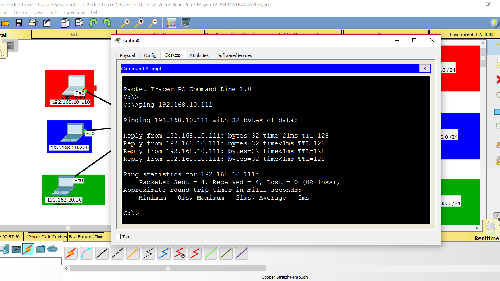Open the Help menu
The width and height of the screenshot is (500, 281).
(x=95, y=12)
